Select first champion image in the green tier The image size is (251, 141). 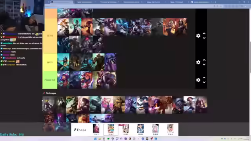pos(64,80)
